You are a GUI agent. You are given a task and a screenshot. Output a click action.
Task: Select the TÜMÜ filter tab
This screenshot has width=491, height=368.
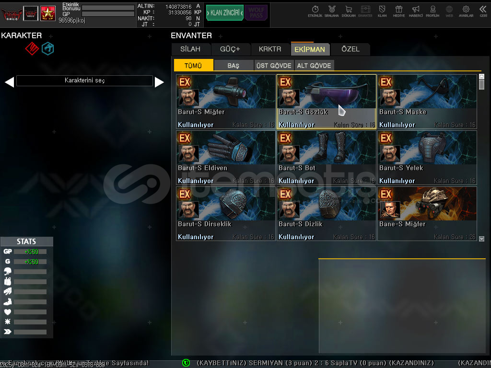(x=193, y=65)
